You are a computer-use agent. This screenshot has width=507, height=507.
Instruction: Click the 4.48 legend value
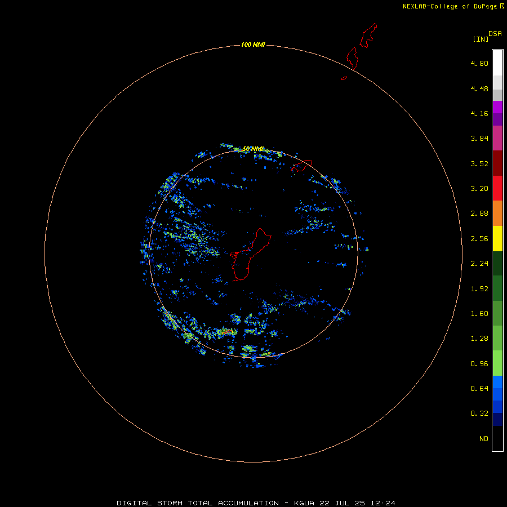(479, 88)
